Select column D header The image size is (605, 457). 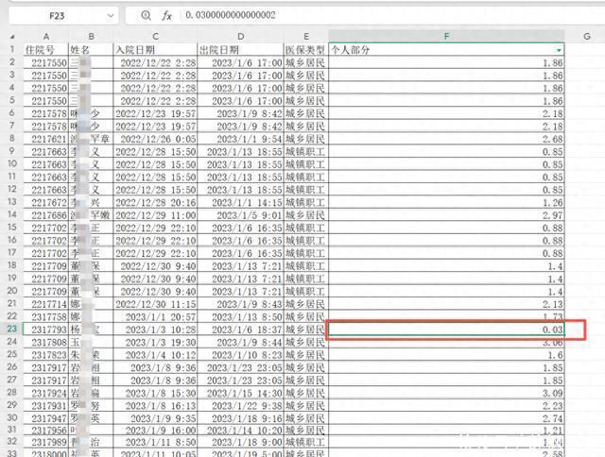tap(240, 36)
